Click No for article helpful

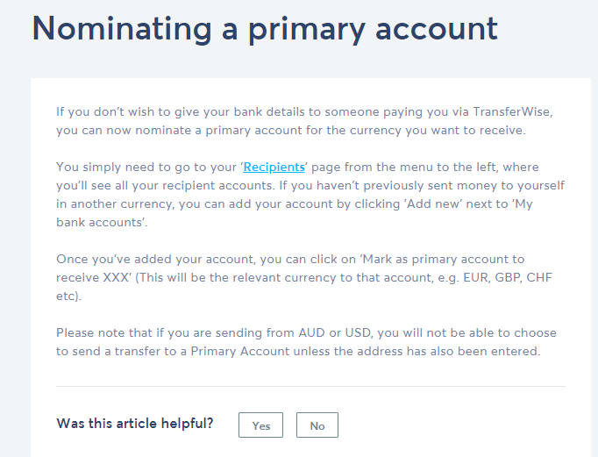point(317,425)
